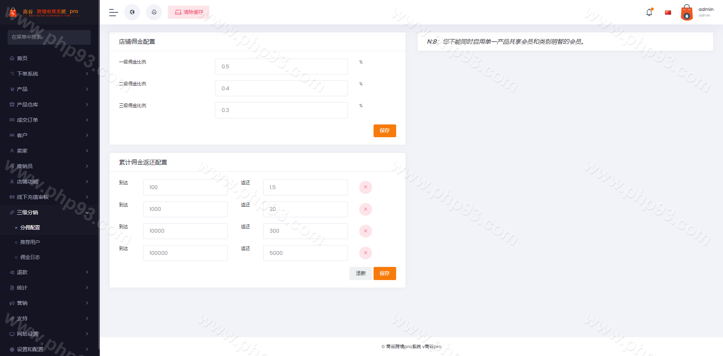The height and width of the screenshot is (356, 723).
Task: Go to 佣金日志 submenu page
Action: [x=30, y=257]
